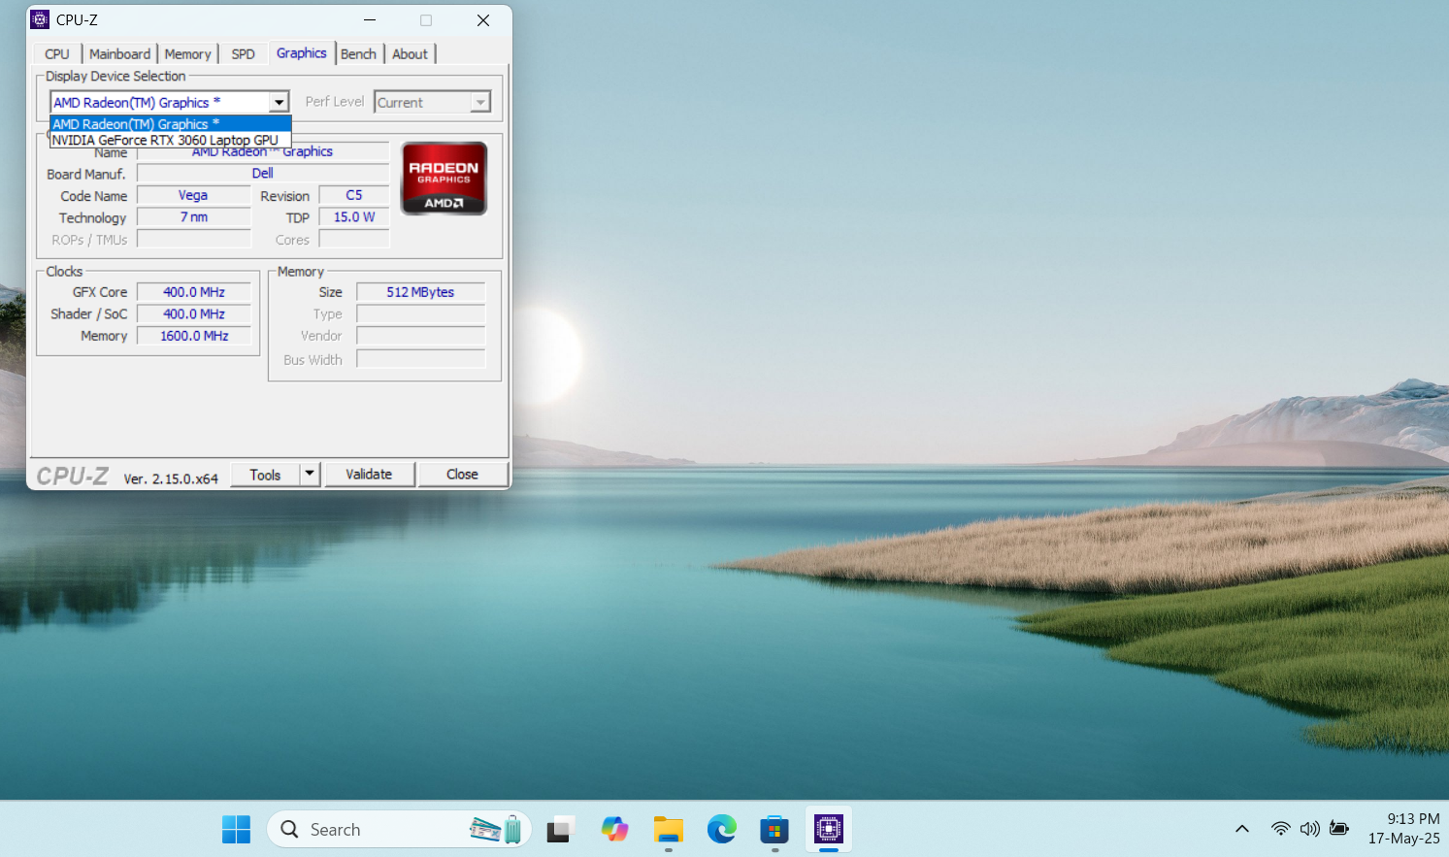Switch to the Memory tab

click(187, 54)
